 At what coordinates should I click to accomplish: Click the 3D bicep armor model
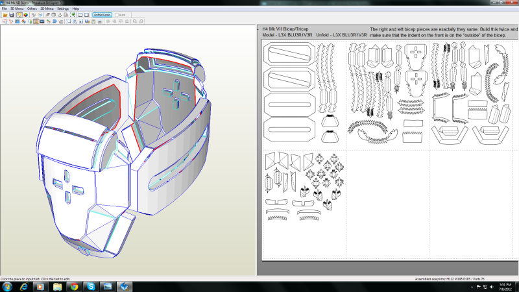(x=124, y=152)
